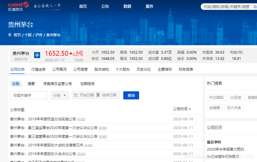Screen dimensions: 257x162
Task: Click the 公告时间 column header
Action: coord(180,109)
